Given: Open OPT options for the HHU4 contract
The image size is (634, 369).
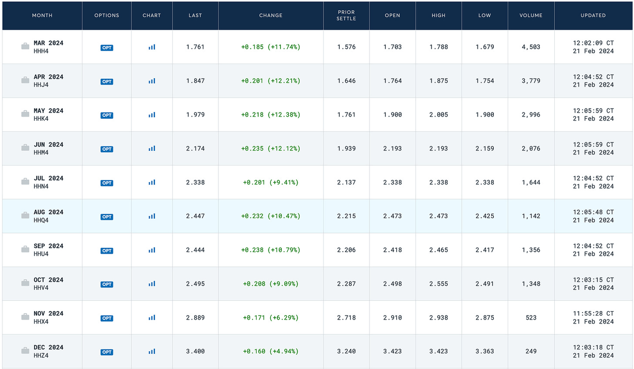Looking at the screenshot, I should 107,251.
